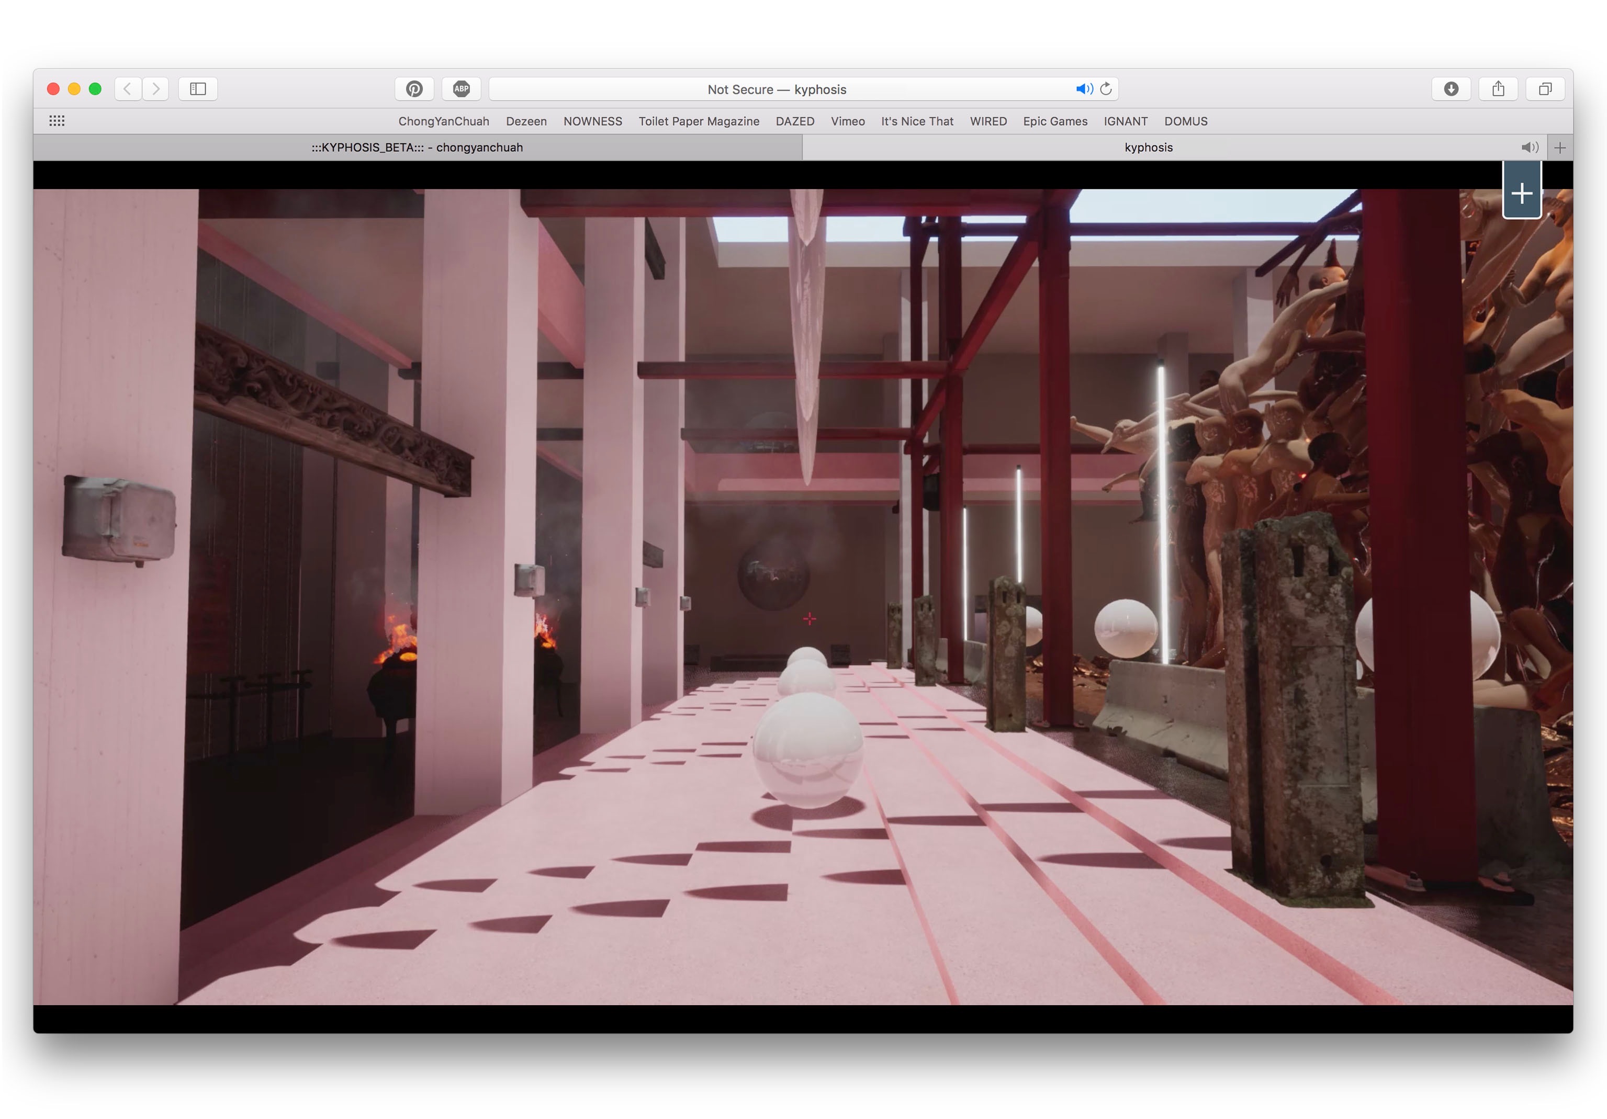
Task: Reload the kyphosis page
Action: [1106, 89]
